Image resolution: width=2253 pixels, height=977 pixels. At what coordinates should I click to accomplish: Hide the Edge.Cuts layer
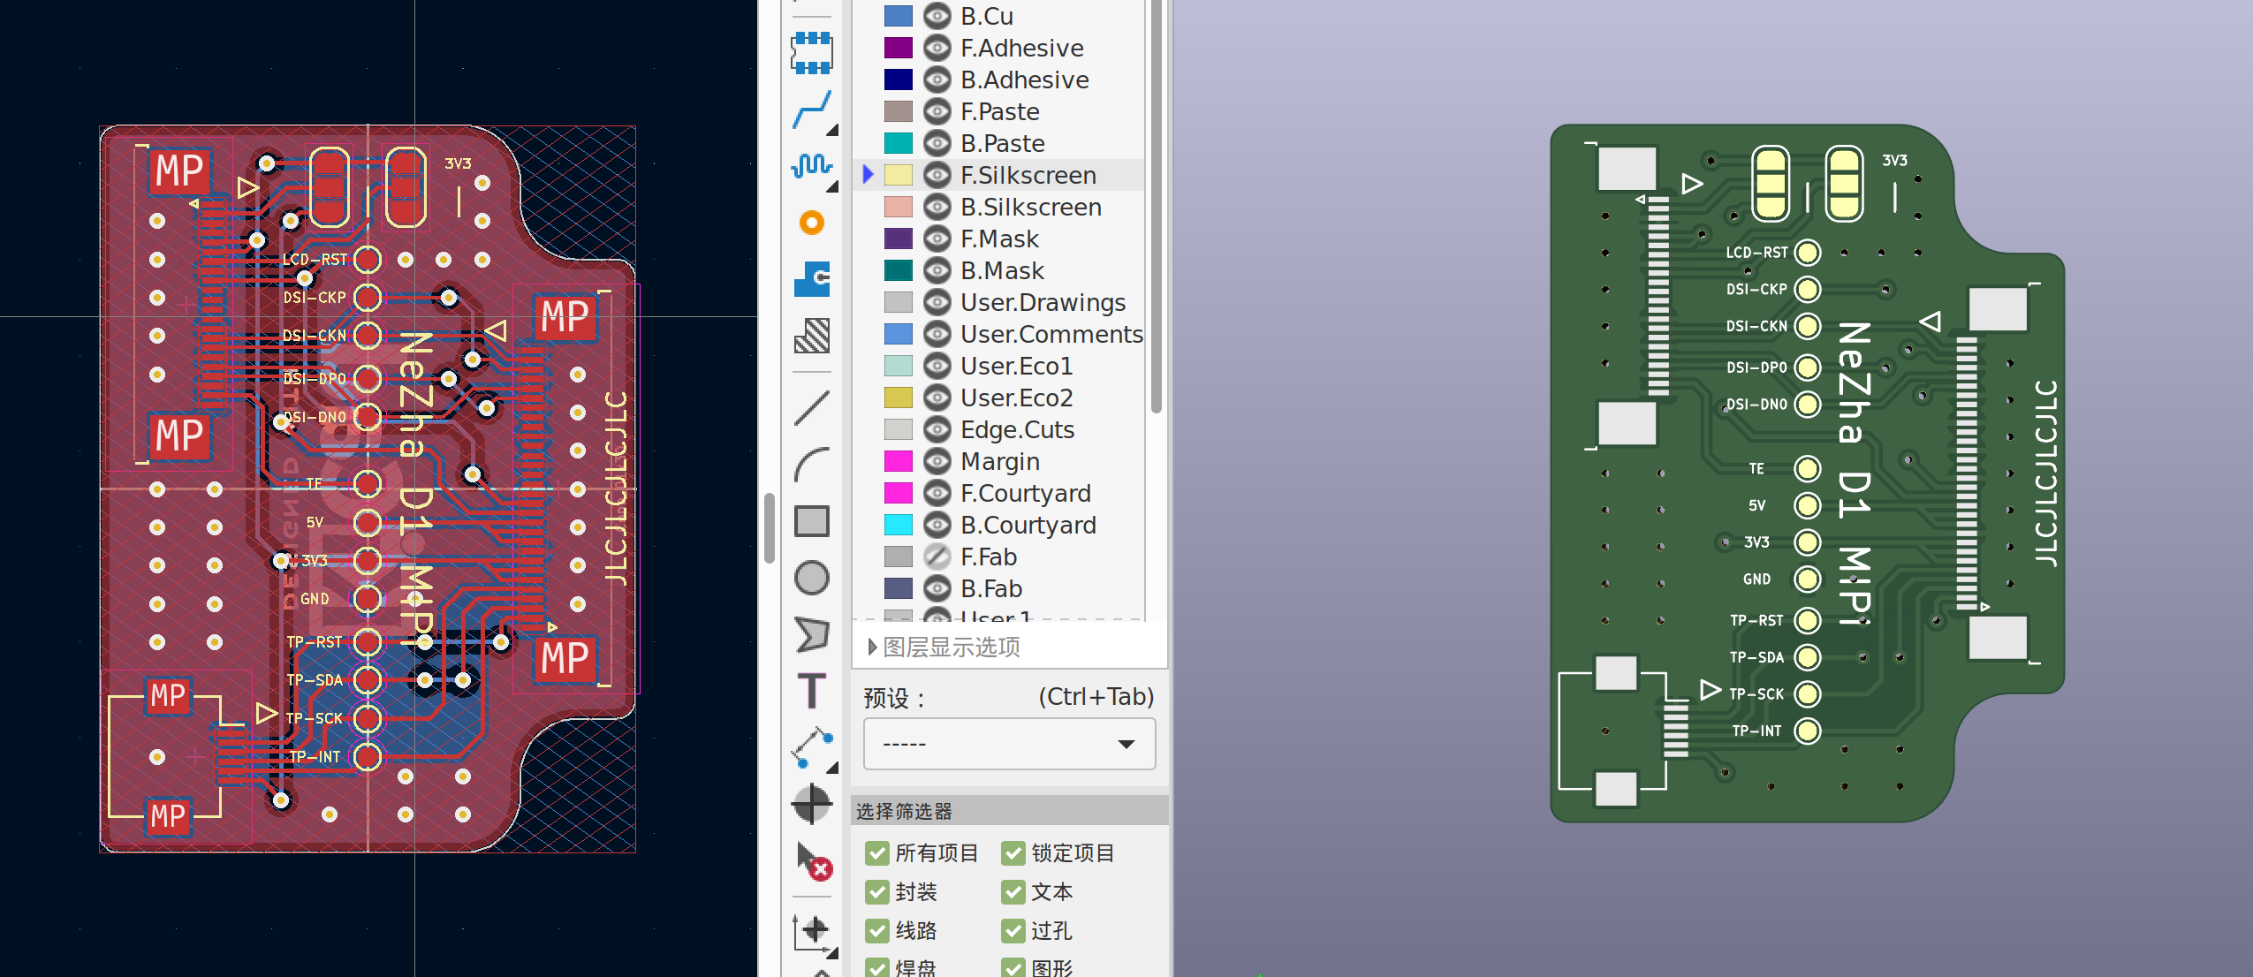pos(937,429)
